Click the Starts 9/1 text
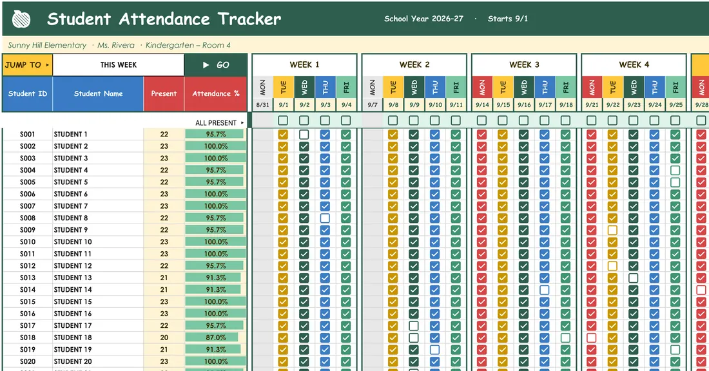This screenshot has width=709, height=371. (x=508, y=19)
